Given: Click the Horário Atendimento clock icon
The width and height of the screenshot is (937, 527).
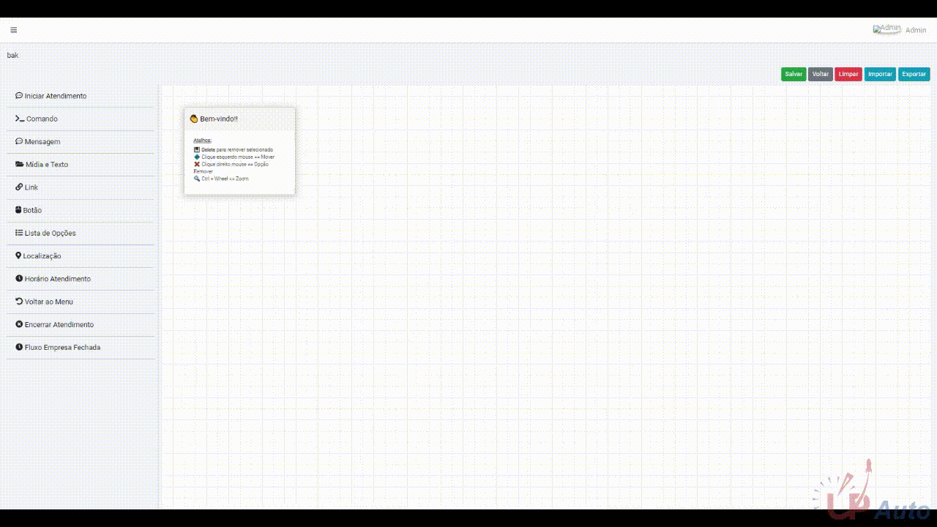Looking at the screenshot, I should point(19,279).
